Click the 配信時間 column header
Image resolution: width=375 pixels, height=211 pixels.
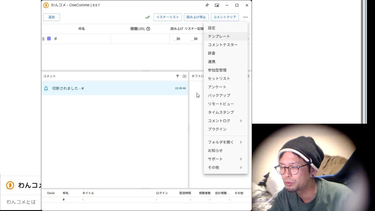(x=185, y=193)
